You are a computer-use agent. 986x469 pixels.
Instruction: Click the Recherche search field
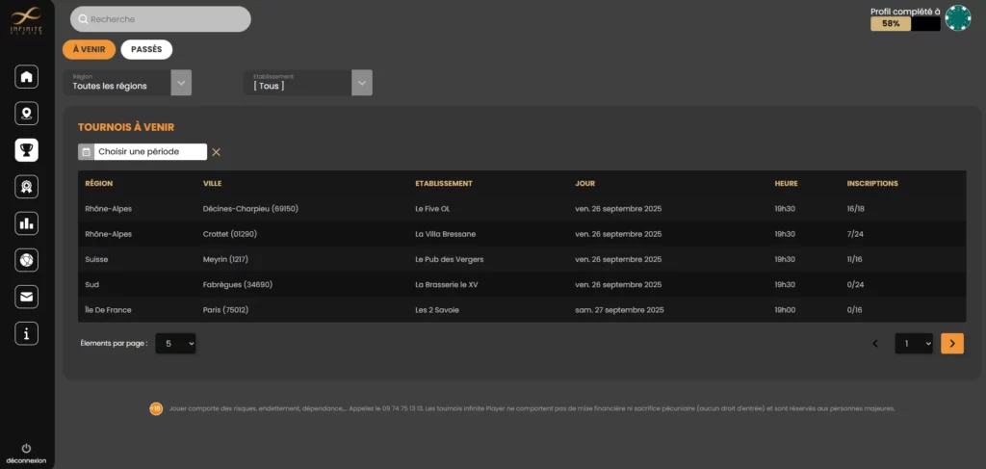click(161, 19)
